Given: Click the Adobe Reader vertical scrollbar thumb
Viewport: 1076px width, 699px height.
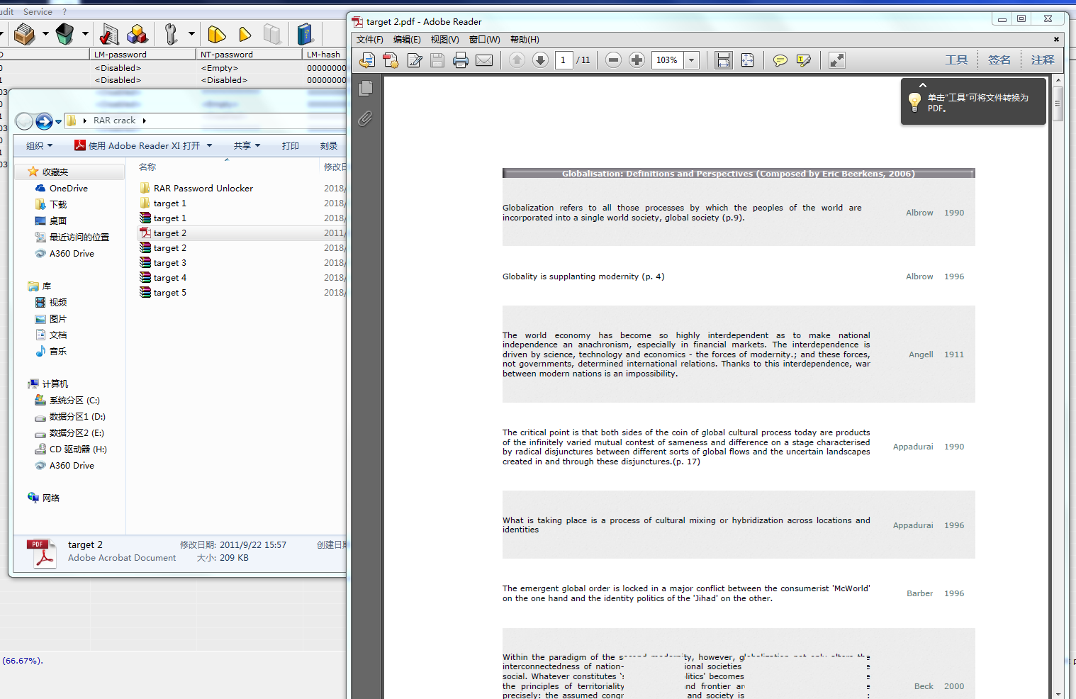Looking at the screenshot, I should 1058,104.
